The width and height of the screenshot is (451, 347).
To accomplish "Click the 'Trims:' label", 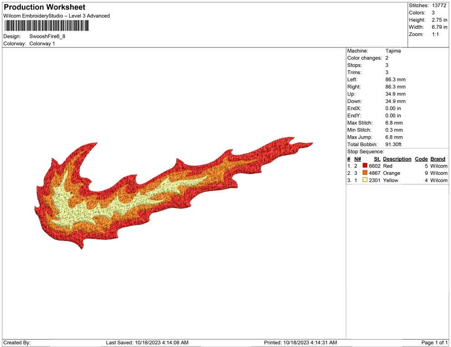I will point(354,72).
